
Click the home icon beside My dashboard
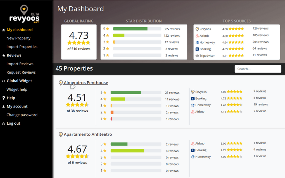pos(3,30)
